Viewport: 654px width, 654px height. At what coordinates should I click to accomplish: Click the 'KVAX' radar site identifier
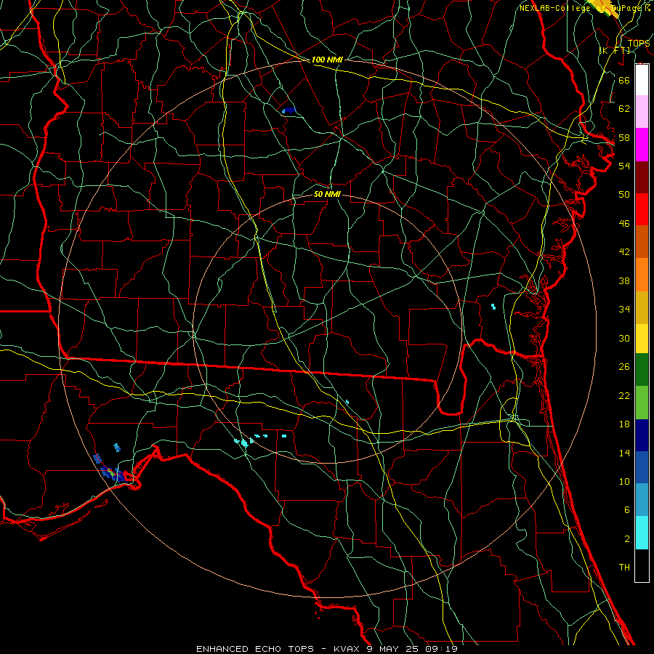[x=347, y=649]
